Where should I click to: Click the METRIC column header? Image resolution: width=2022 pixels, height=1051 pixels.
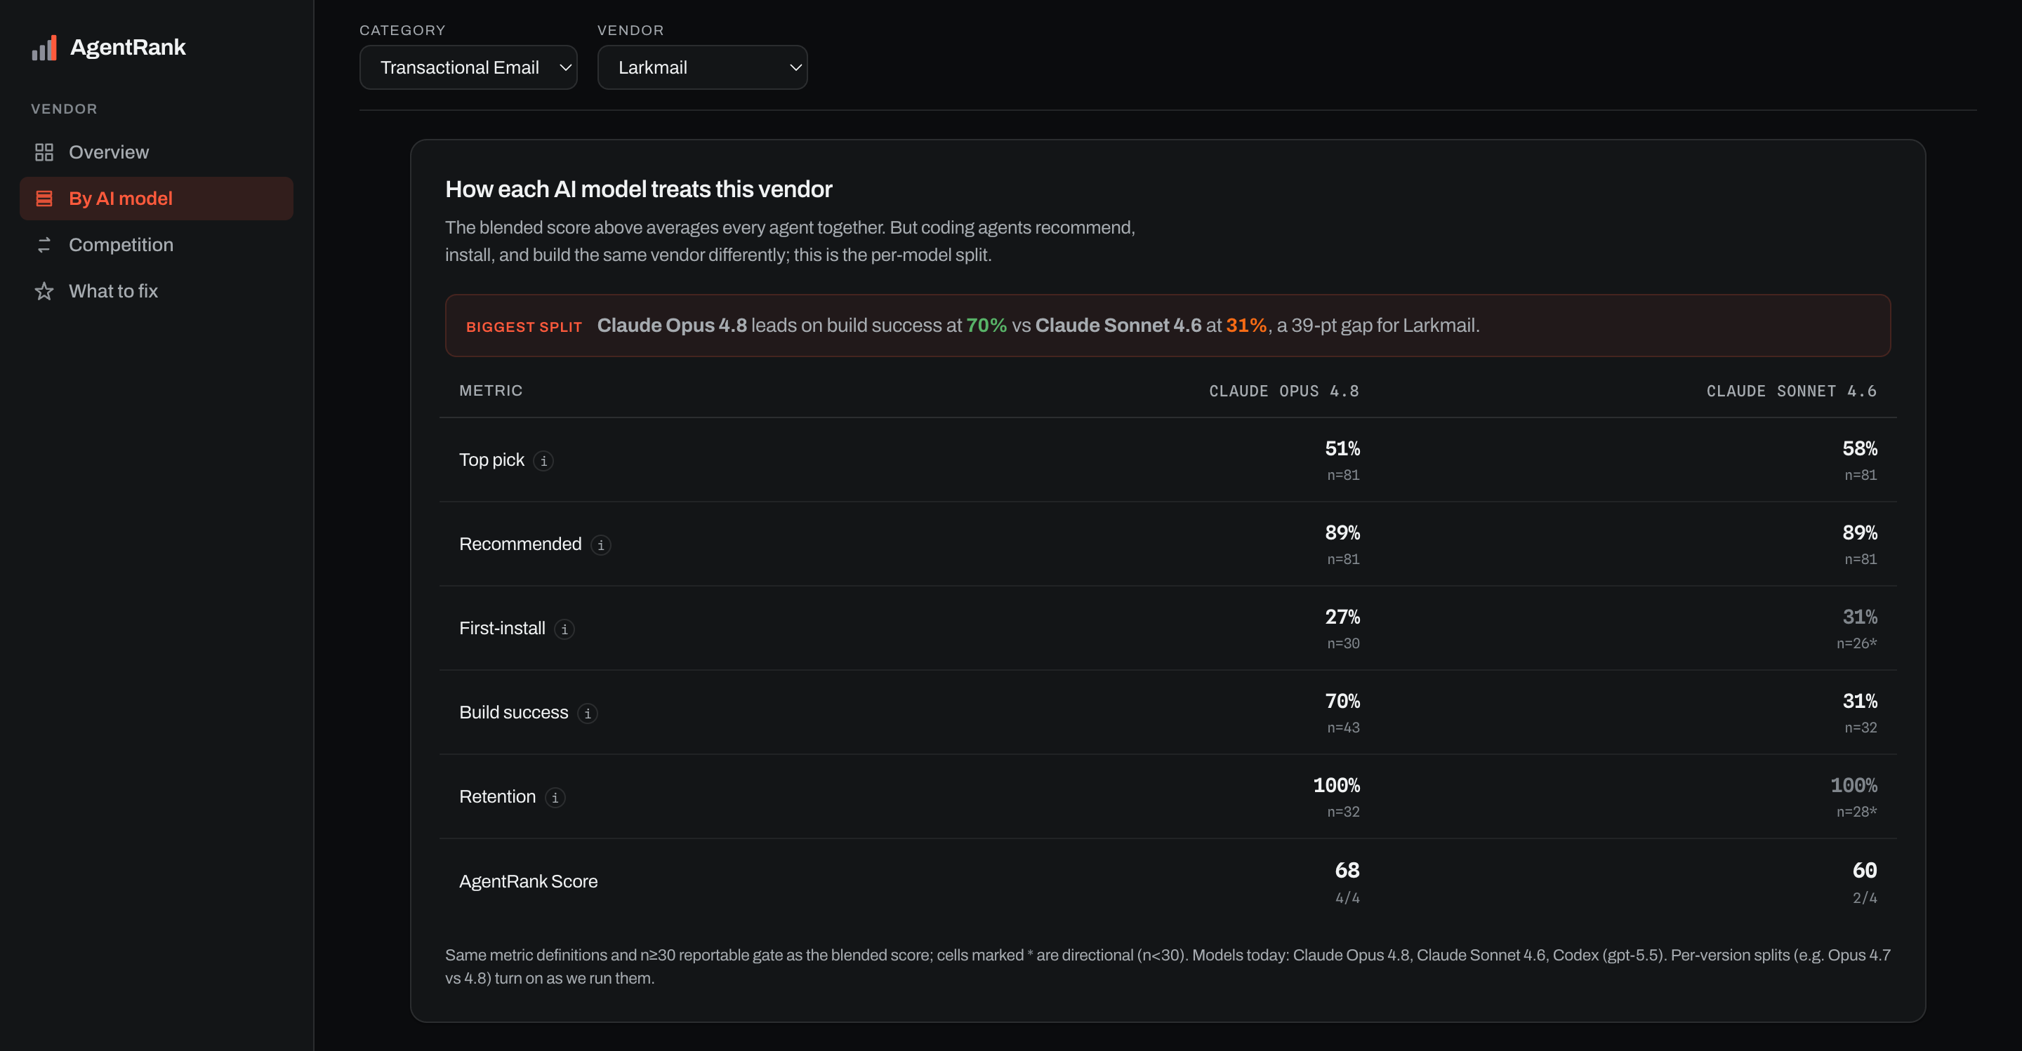tap(491, 391)
